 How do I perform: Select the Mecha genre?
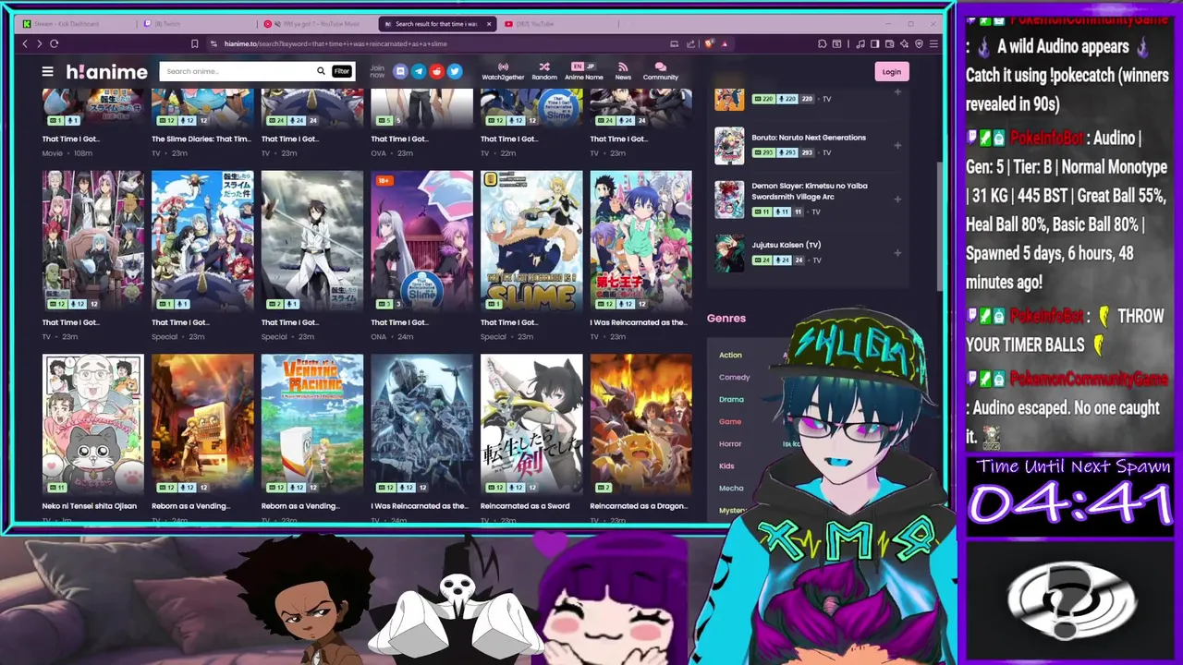coord(731,488)
